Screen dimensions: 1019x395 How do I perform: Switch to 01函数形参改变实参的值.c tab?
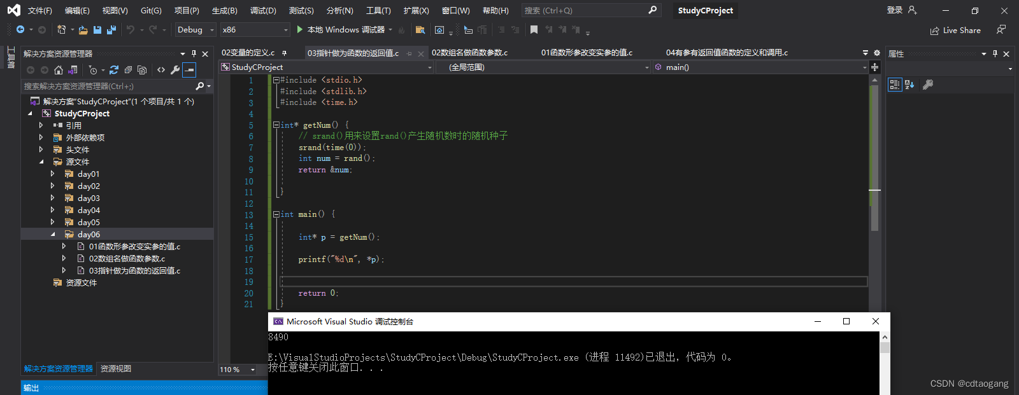tap(587, 53)
